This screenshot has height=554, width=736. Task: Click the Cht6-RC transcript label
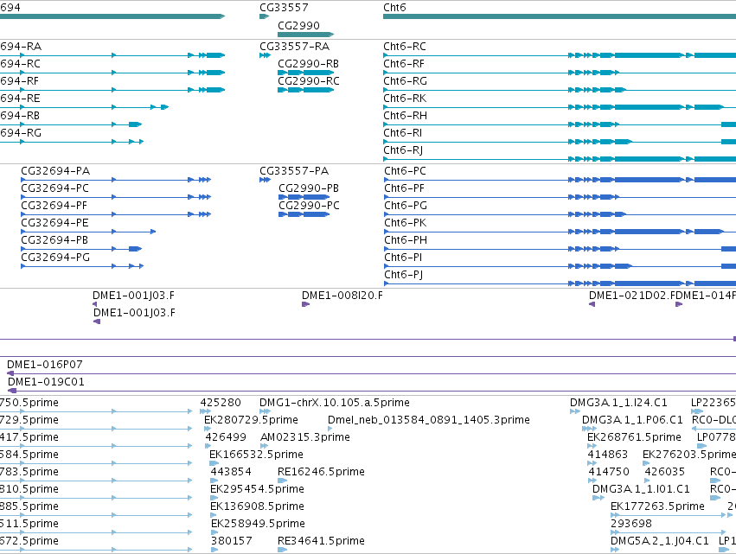(x=405, y=47)
